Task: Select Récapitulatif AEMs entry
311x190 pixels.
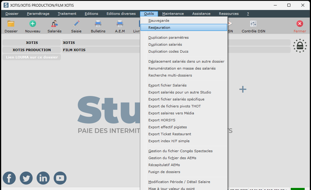Action: (184, 165)
